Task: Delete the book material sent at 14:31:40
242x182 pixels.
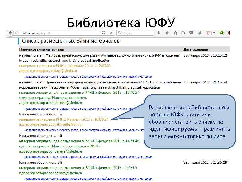Action: pos(140,157)
